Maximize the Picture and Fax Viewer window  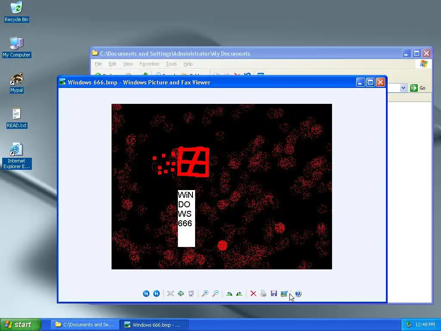(x=370, y=82)
